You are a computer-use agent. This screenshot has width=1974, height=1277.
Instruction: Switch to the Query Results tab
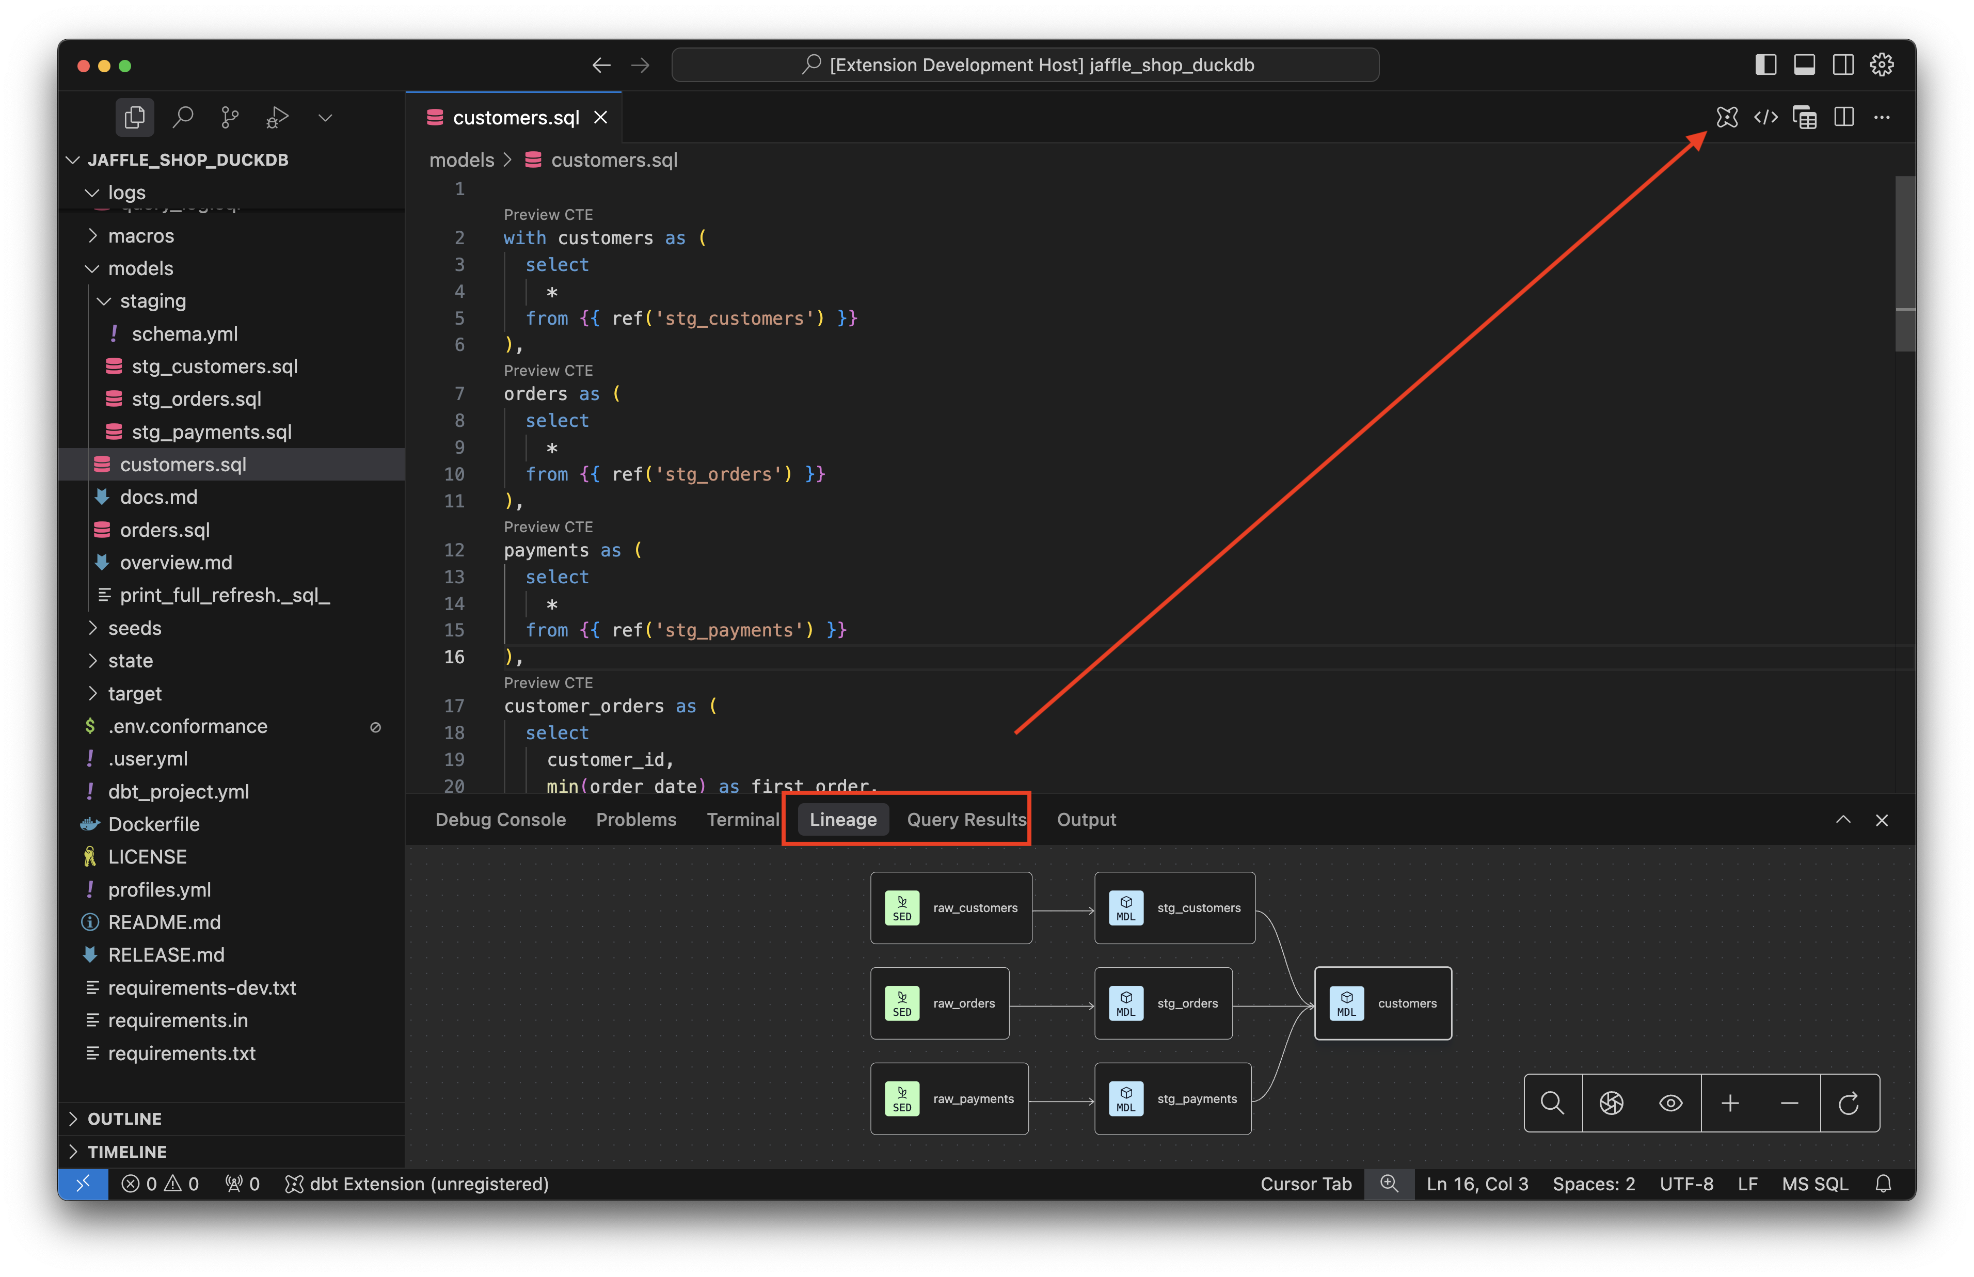(965, 819)
